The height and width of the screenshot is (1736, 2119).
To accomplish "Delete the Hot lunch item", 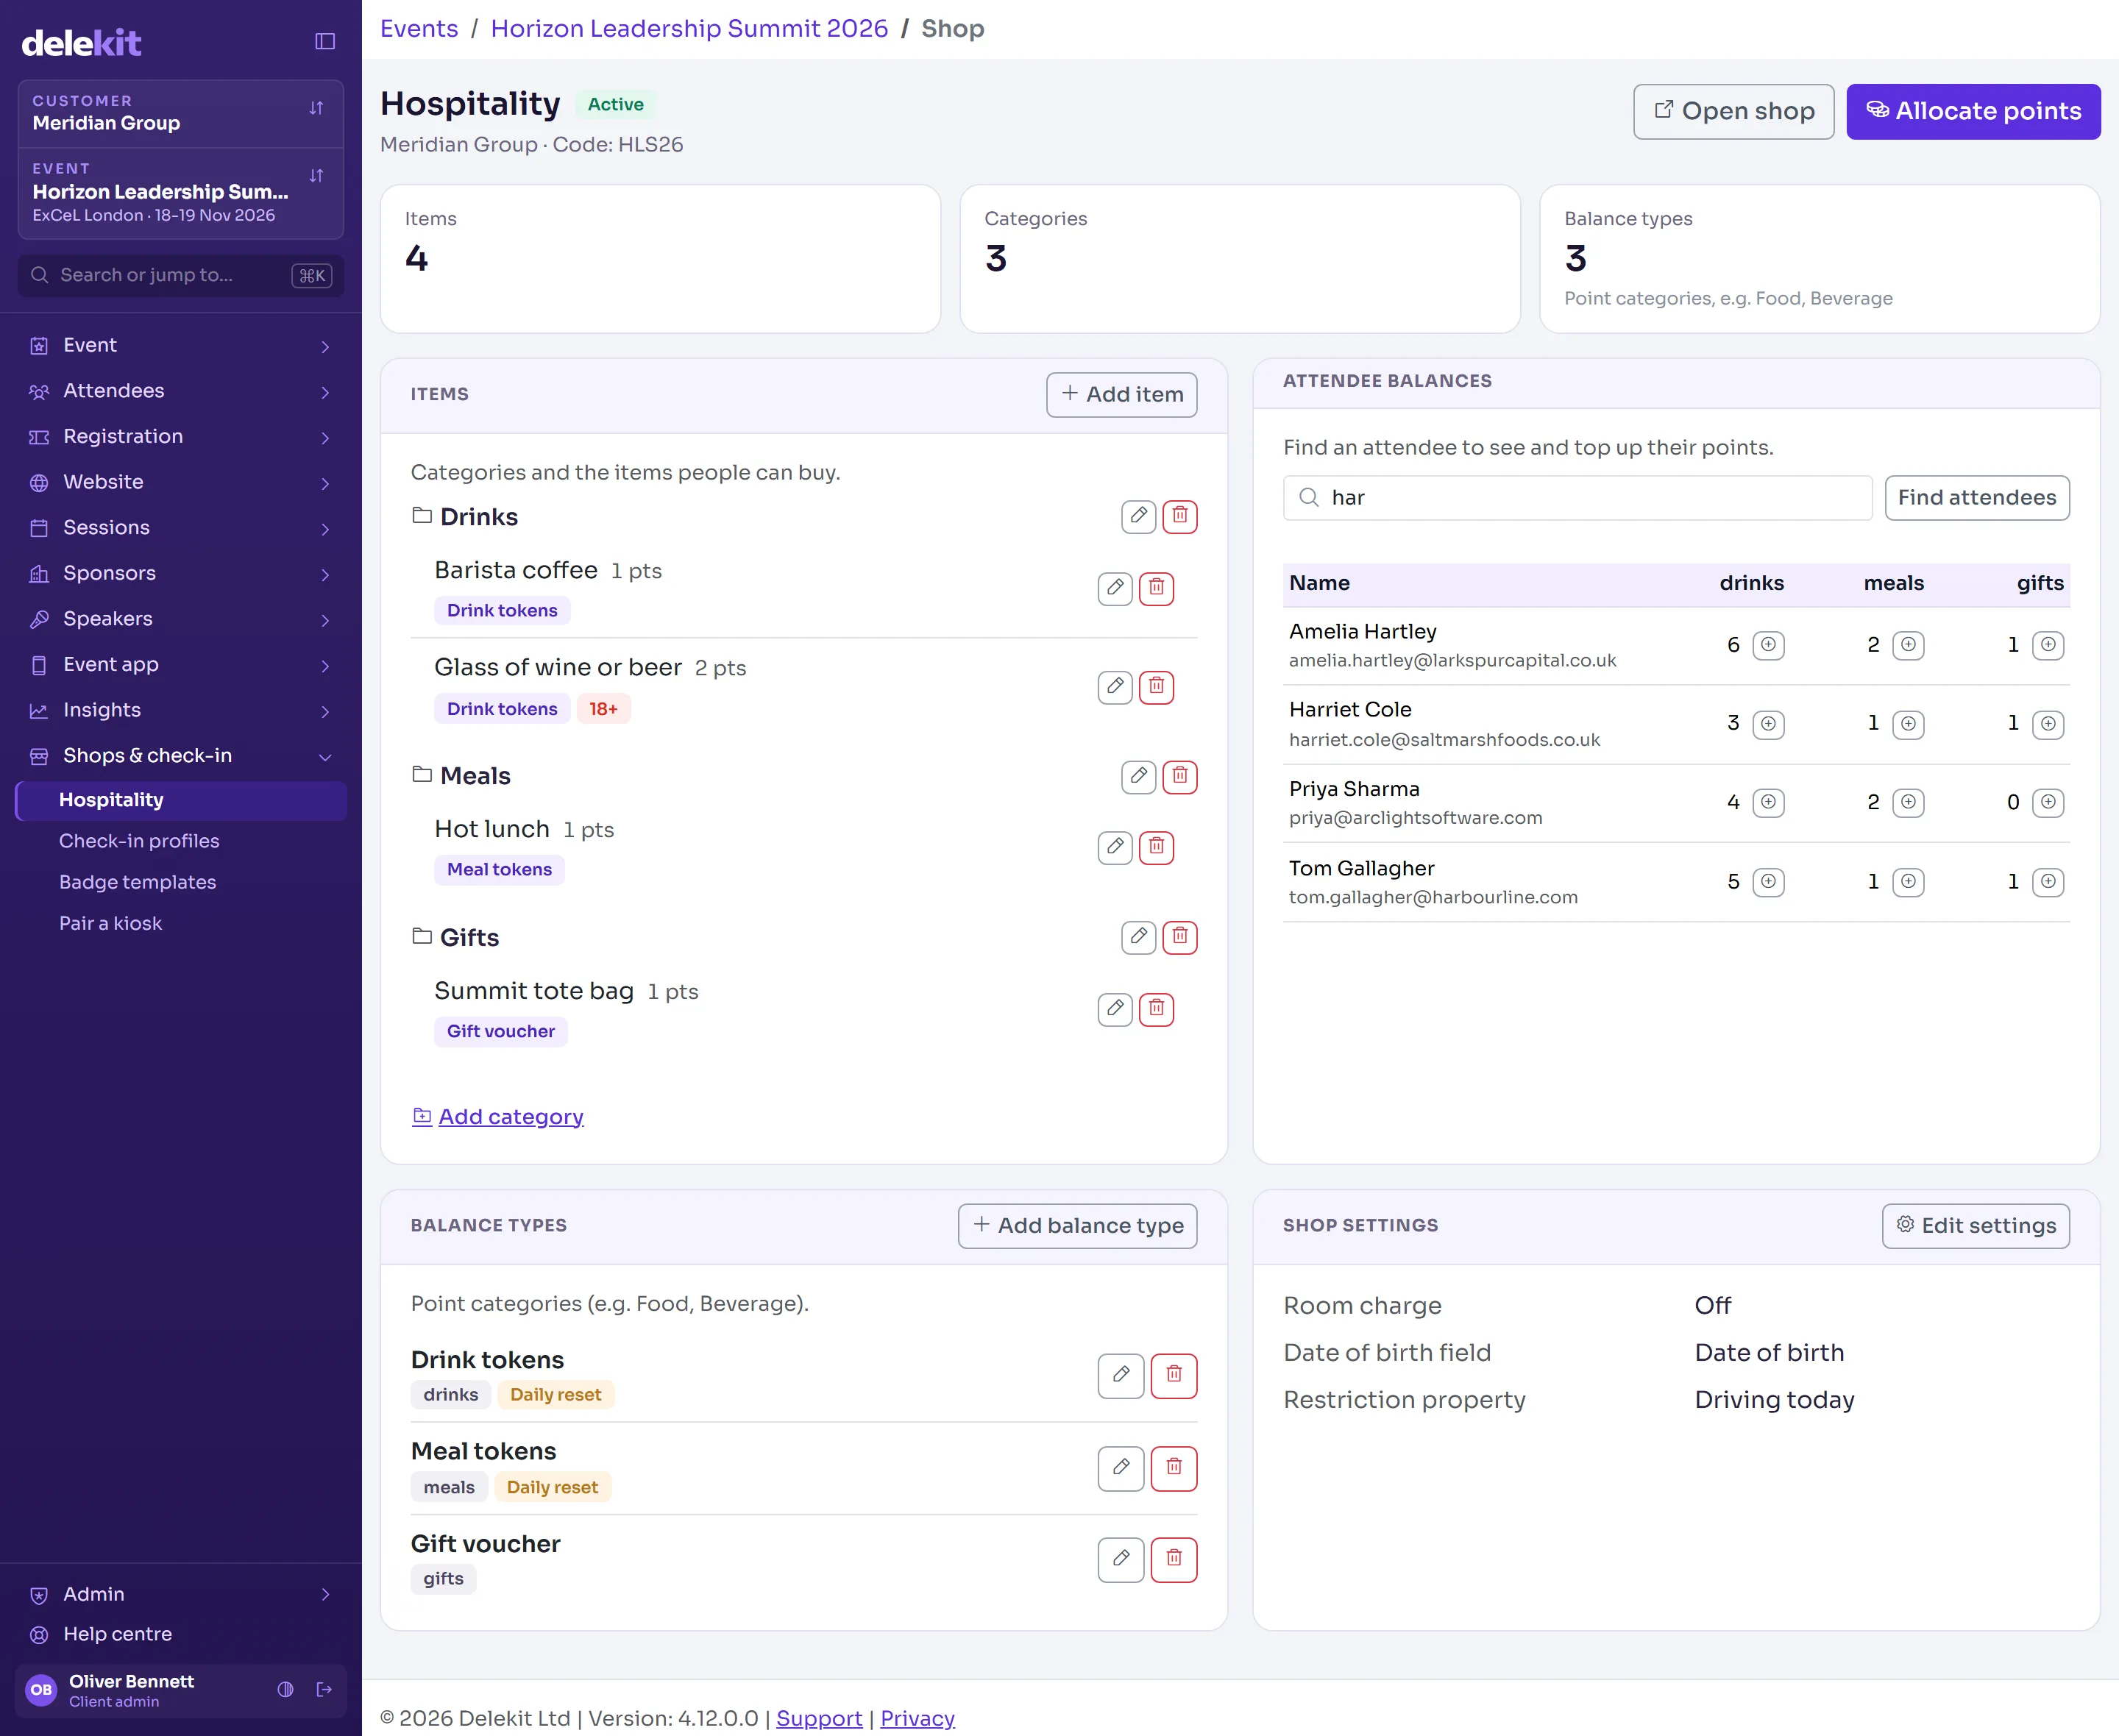I will pyautogui.click(x=1156, y=847).
